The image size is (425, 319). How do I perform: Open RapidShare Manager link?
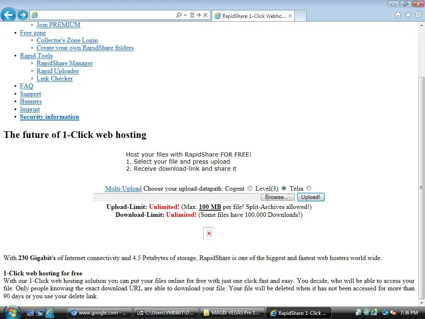pos(64,63)
